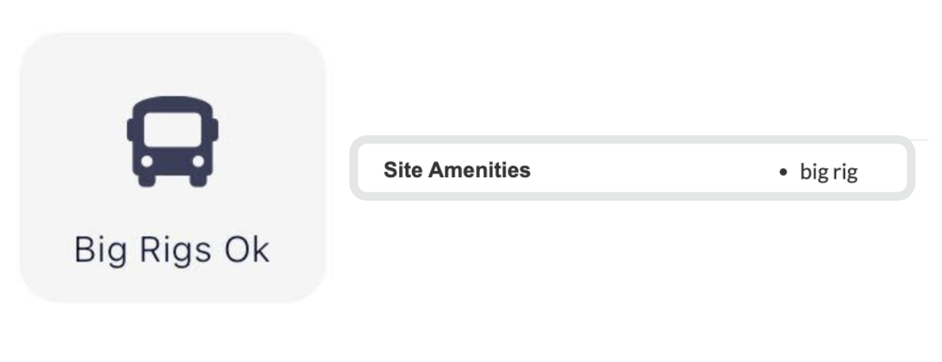Click the right mirror of bus icon
942x362 pixels.
(216, 128)
